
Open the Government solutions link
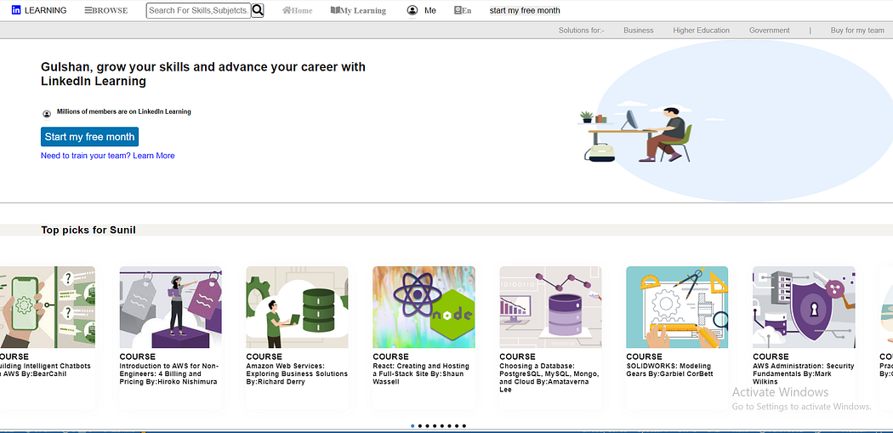(x=770, y=30)
